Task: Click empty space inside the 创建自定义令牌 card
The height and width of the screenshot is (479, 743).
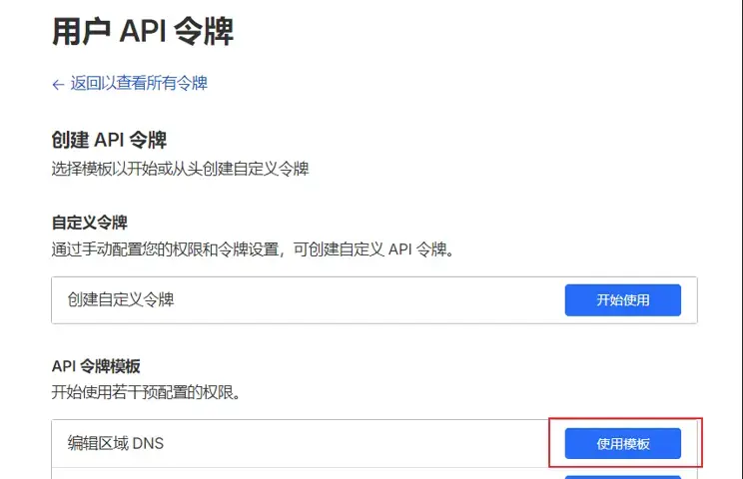Action: 379,299
